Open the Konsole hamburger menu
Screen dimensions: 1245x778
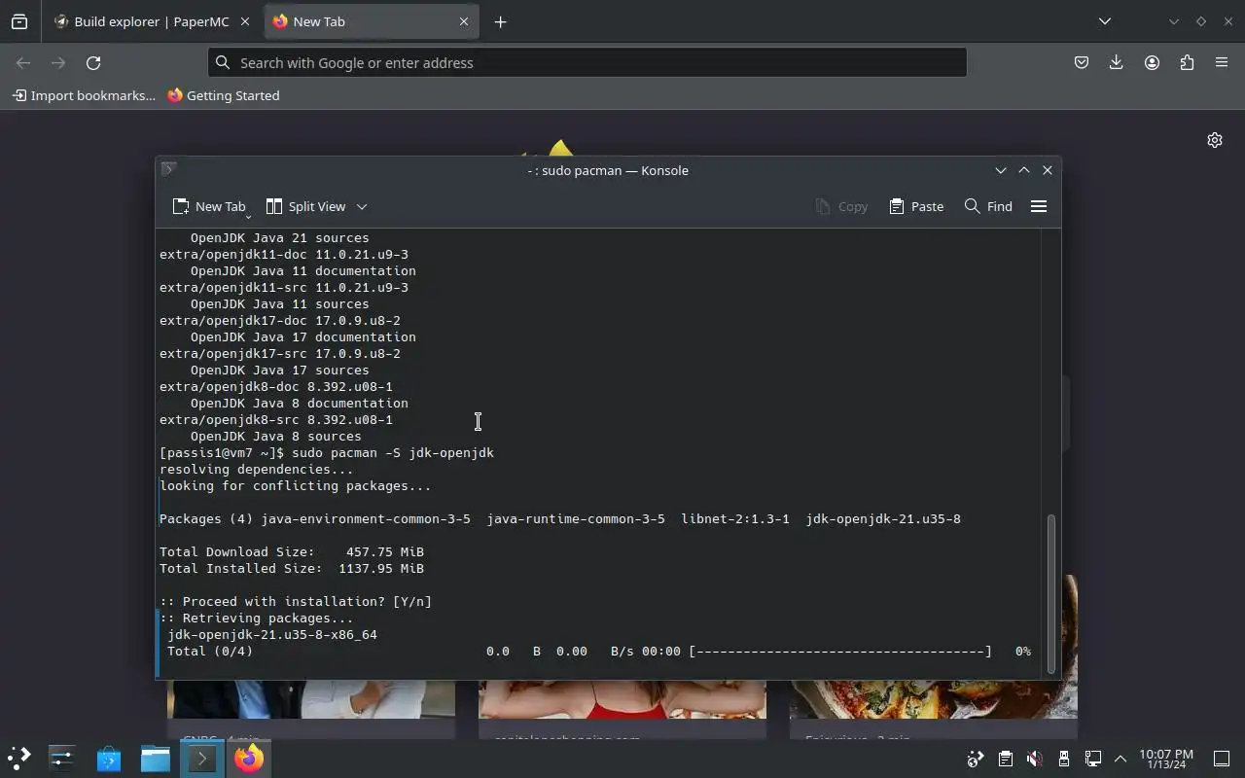(x=1039, y=206)
